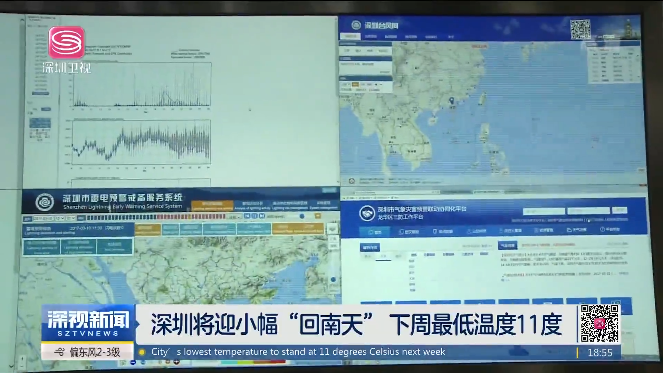Click the blue section label in left panel of platform
Image resolution: width=663 pixels, height=373 pixels.
coord(370,247)
